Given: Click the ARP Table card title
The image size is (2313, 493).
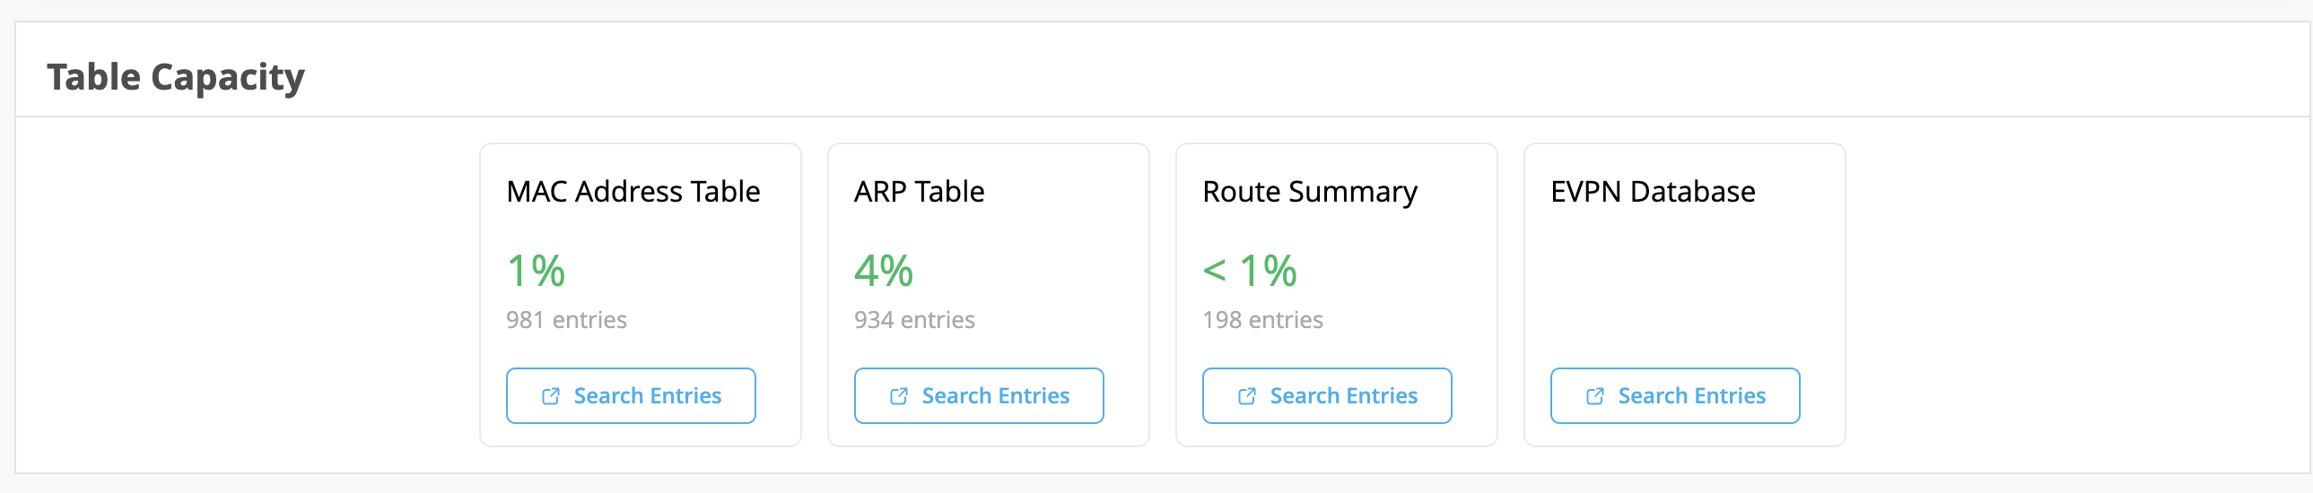Looking at the screenshot, I should tap(919, 192).
